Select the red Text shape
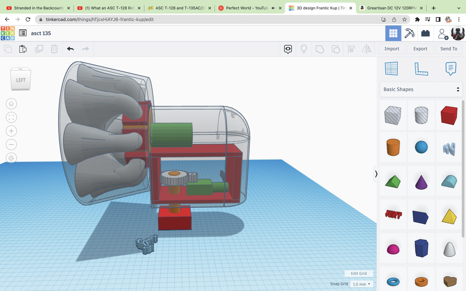Viewport: 466px width, 291px height. click(393, 215)
